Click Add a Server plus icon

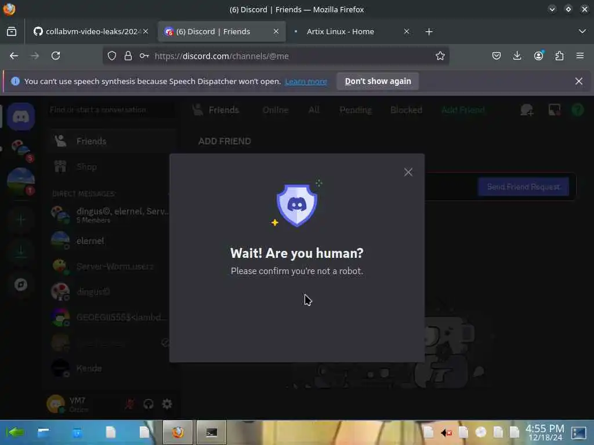[x=21, y=220]
